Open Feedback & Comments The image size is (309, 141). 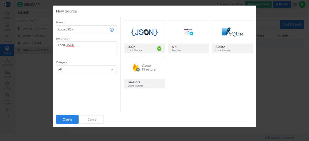[279, 138]
